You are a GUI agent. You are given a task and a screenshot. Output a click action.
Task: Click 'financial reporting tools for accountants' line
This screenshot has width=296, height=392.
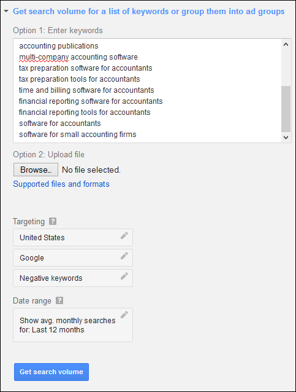pyautogui.click(x=85, y=112)
